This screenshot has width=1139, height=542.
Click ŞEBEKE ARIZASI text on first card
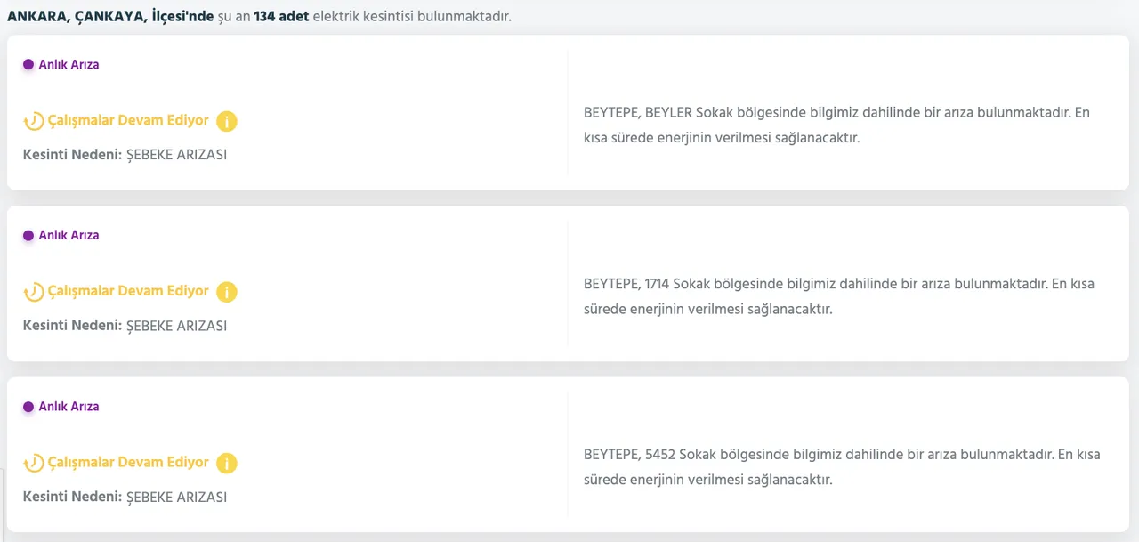179,154
